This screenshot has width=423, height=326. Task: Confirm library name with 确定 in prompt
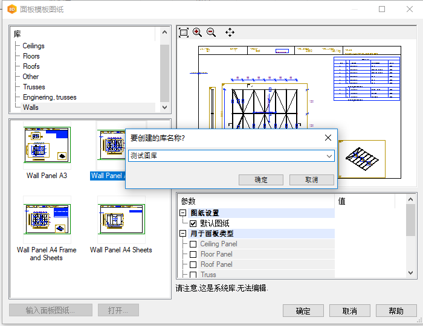[x=261, y=180]
